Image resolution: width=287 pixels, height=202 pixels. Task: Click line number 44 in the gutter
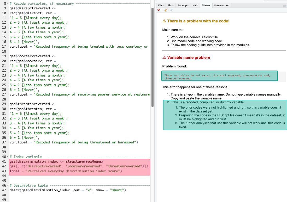click(4, 176)
